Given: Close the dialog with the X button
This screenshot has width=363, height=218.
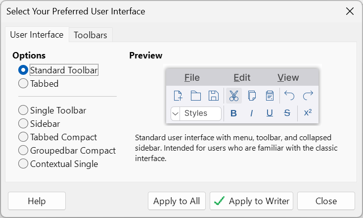Looking at the screenshot, I should (x=350, y=11).
